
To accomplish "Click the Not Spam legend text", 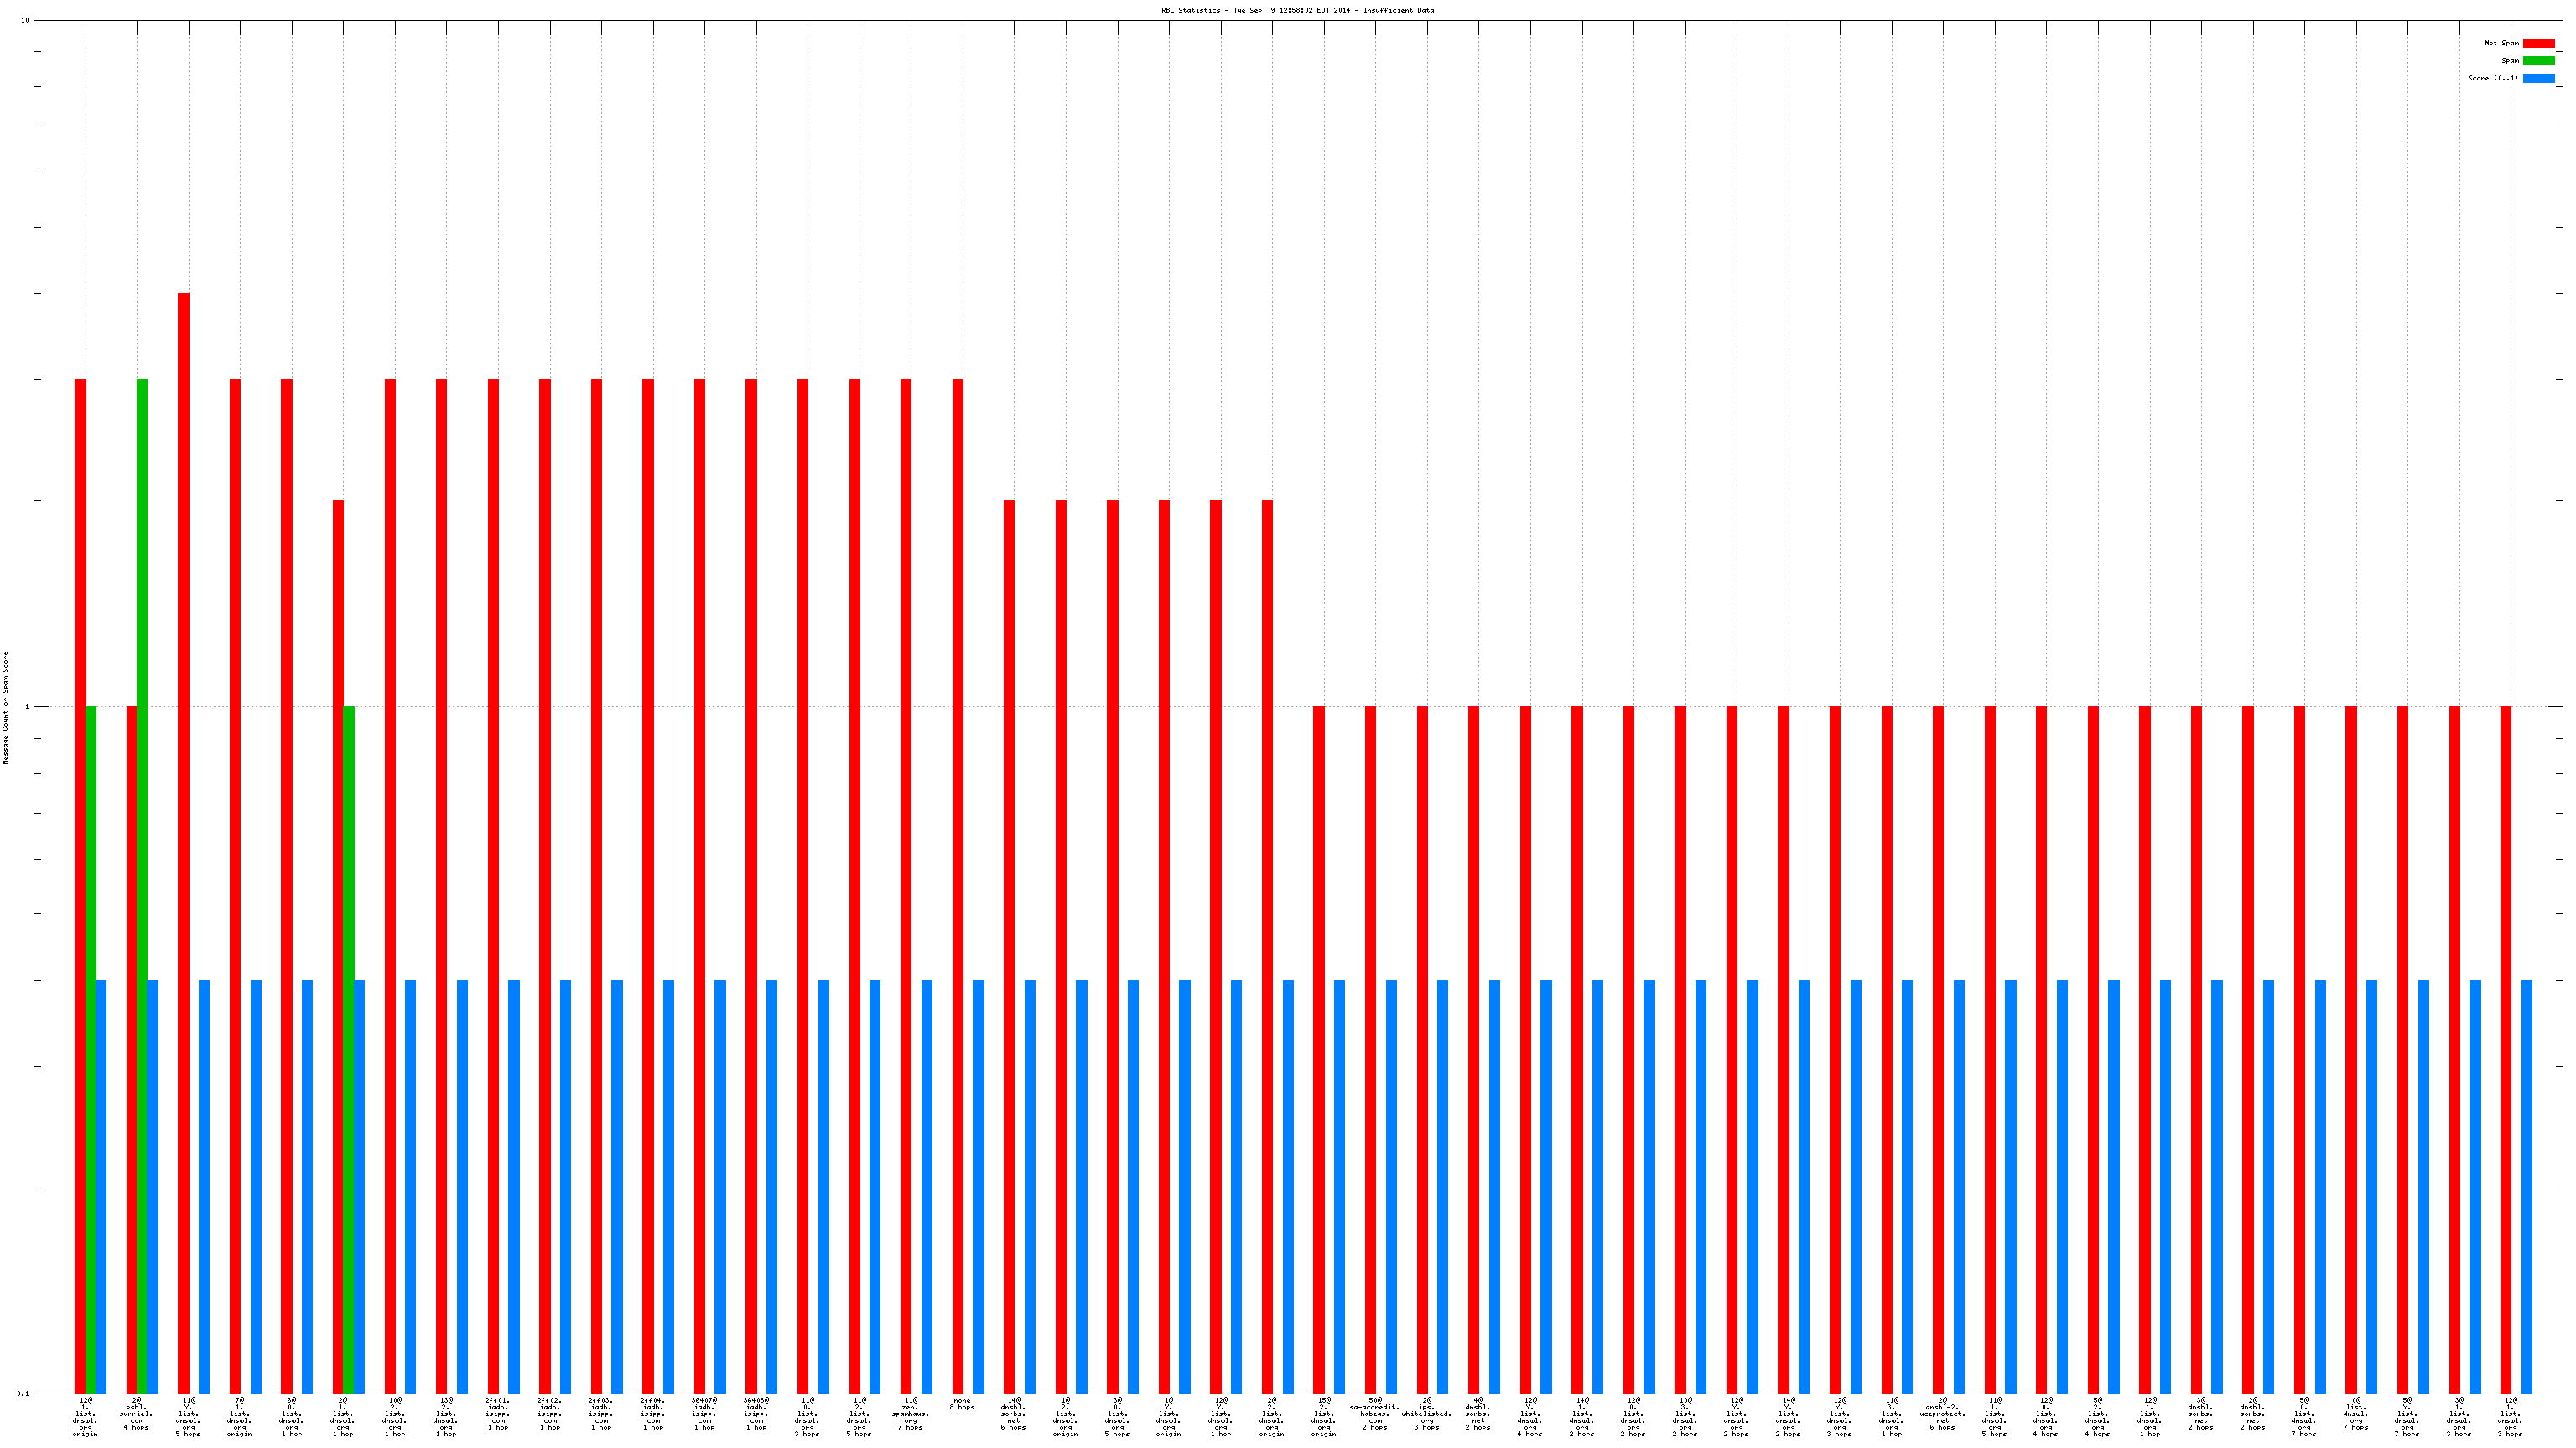I will click(x=2501, y=43).
